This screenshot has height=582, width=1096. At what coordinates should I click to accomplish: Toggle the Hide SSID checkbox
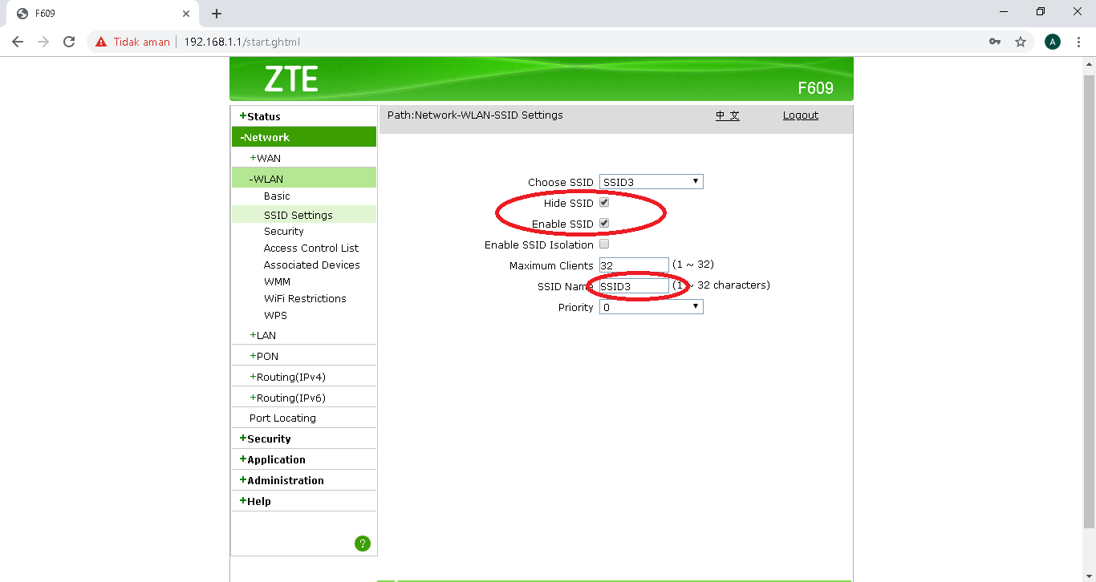(604, 203)
